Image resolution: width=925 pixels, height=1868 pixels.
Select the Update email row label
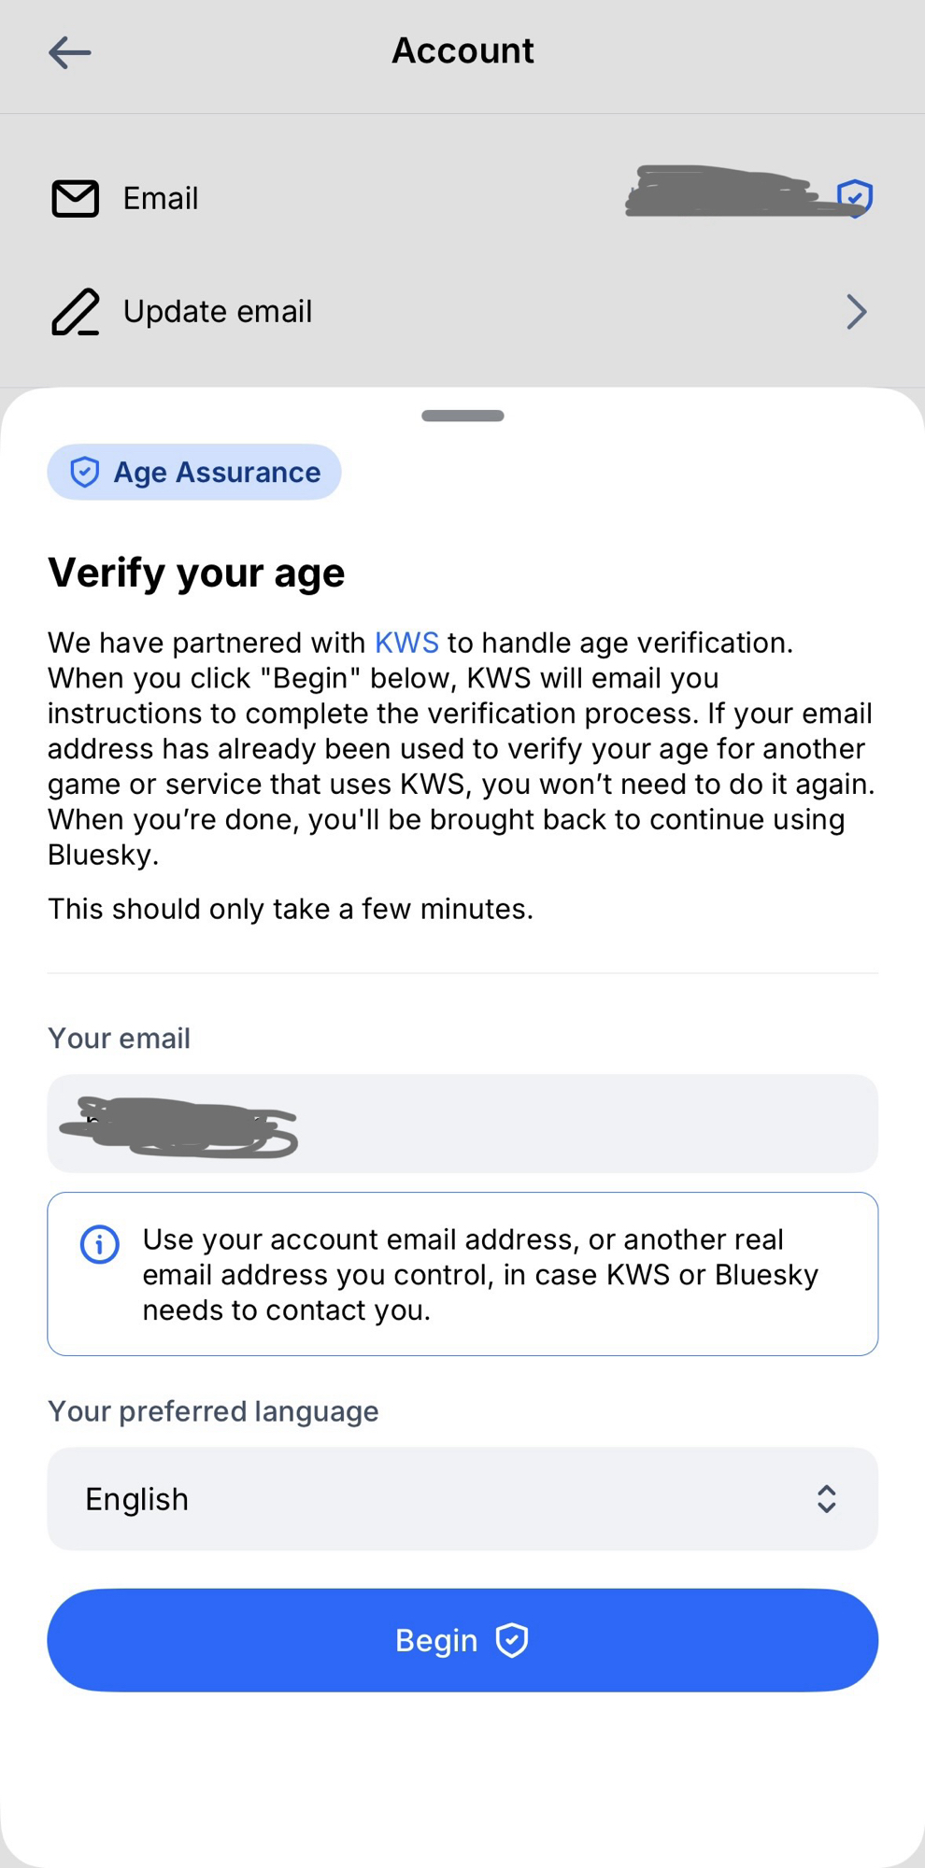(218, 312)
